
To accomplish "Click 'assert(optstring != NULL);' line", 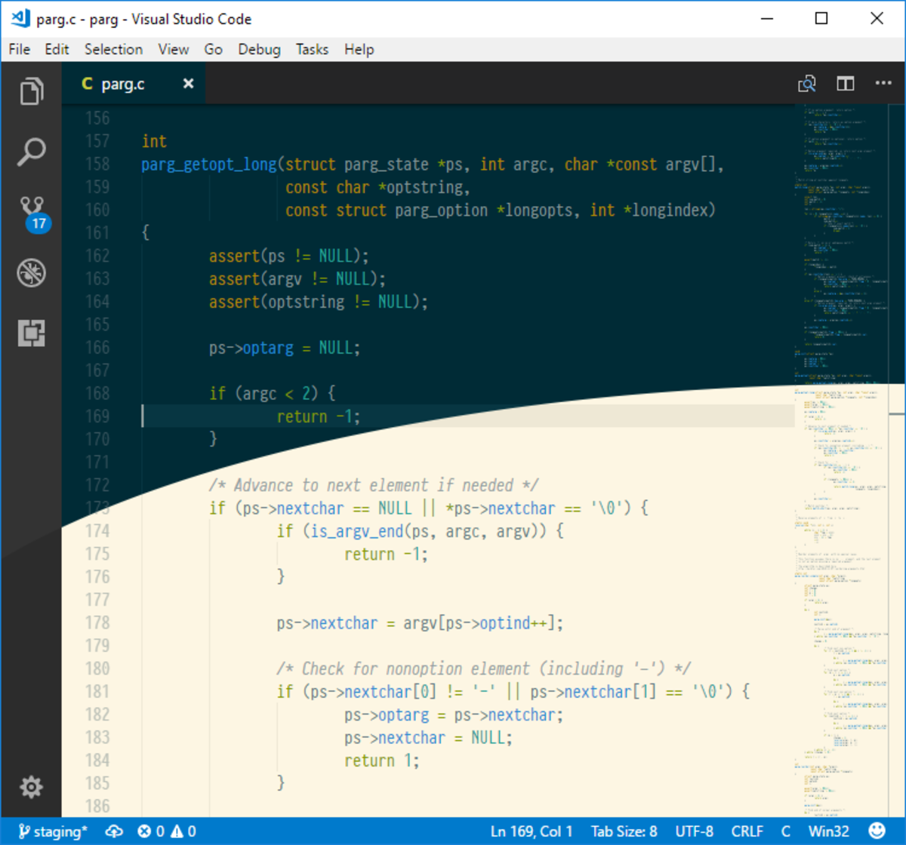I will (x=319, y=302).
